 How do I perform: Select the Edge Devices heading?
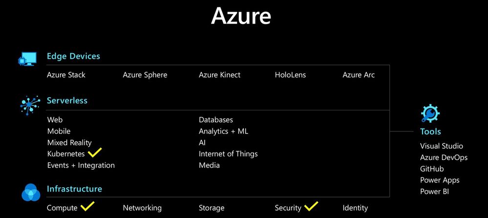click(73, 56)
